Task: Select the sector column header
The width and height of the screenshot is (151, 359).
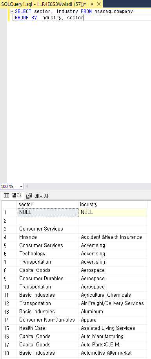Action: [x=47, y=205]
